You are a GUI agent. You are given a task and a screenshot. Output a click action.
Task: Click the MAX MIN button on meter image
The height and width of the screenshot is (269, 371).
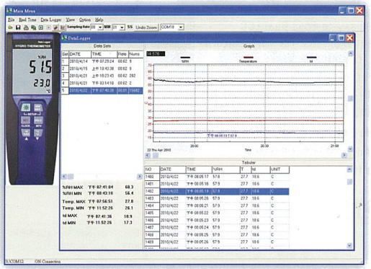[38, 107]
